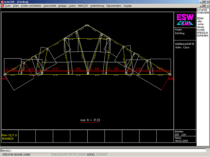Toggle OFANG object snap in status bar
The width and height of the screenshot is (210, 157).
tap(82, 155)
